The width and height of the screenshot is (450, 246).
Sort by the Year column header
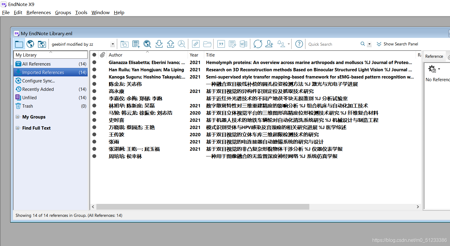point(196,55)
